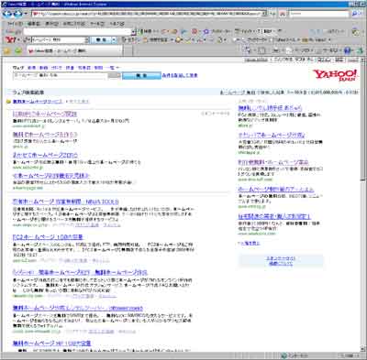Open dropdown beside Yahoo! toolbar 検索 button
Screen dimensions: 367x360
tap(115, 40)
